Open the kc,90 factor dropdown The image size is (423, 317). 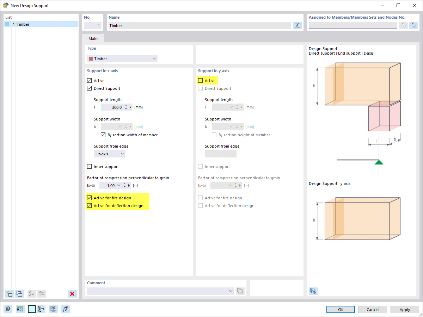(x=118, y=185)
